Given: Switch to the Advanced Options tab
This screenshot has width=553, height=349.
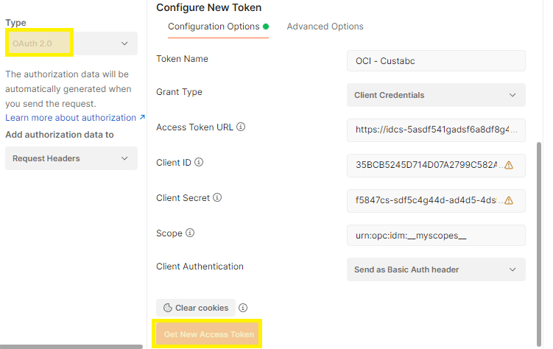Looking at the screenshot, I should (x=325, y=27).
